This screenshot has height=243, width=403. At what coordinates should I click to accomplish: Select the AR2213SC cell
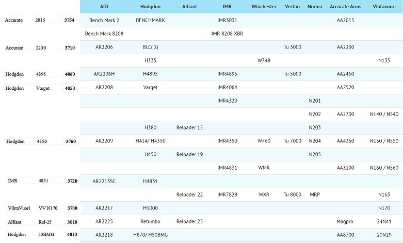[104, 182]
